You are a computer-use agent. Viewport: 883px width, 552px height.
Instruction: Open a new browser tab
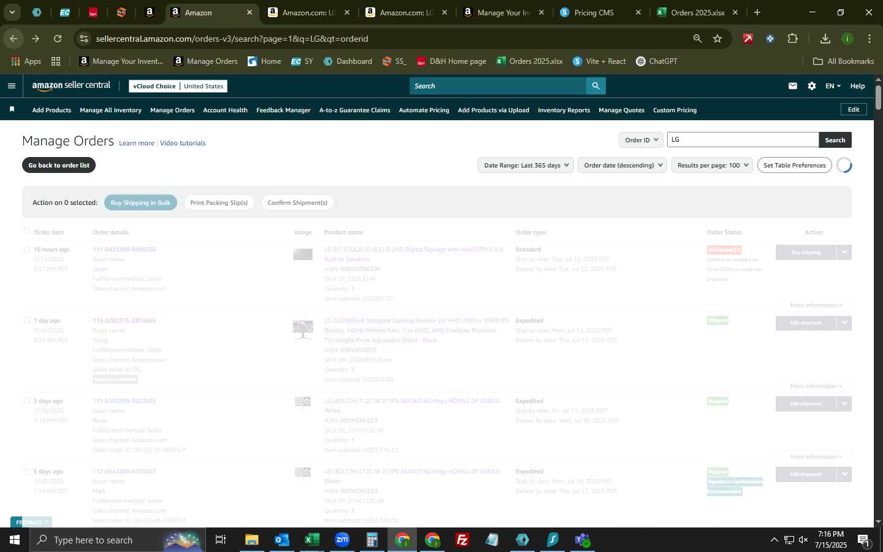[757, 12]
